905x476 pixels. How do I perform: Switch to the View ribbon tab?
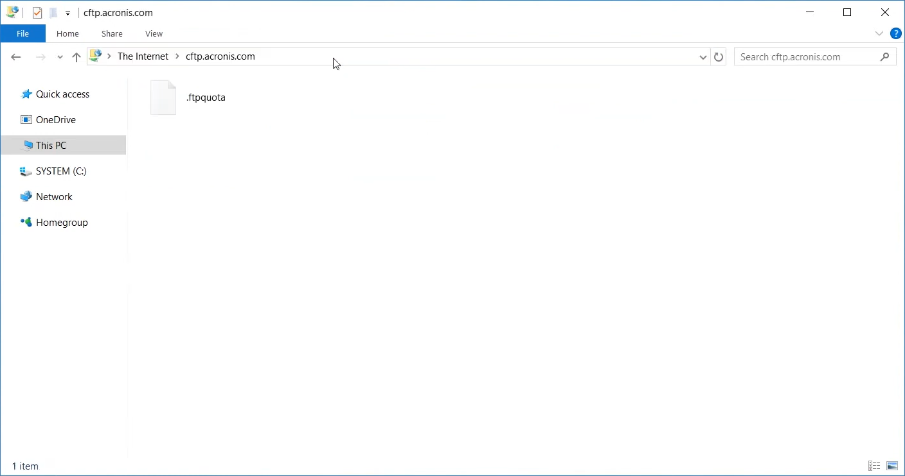154,33
